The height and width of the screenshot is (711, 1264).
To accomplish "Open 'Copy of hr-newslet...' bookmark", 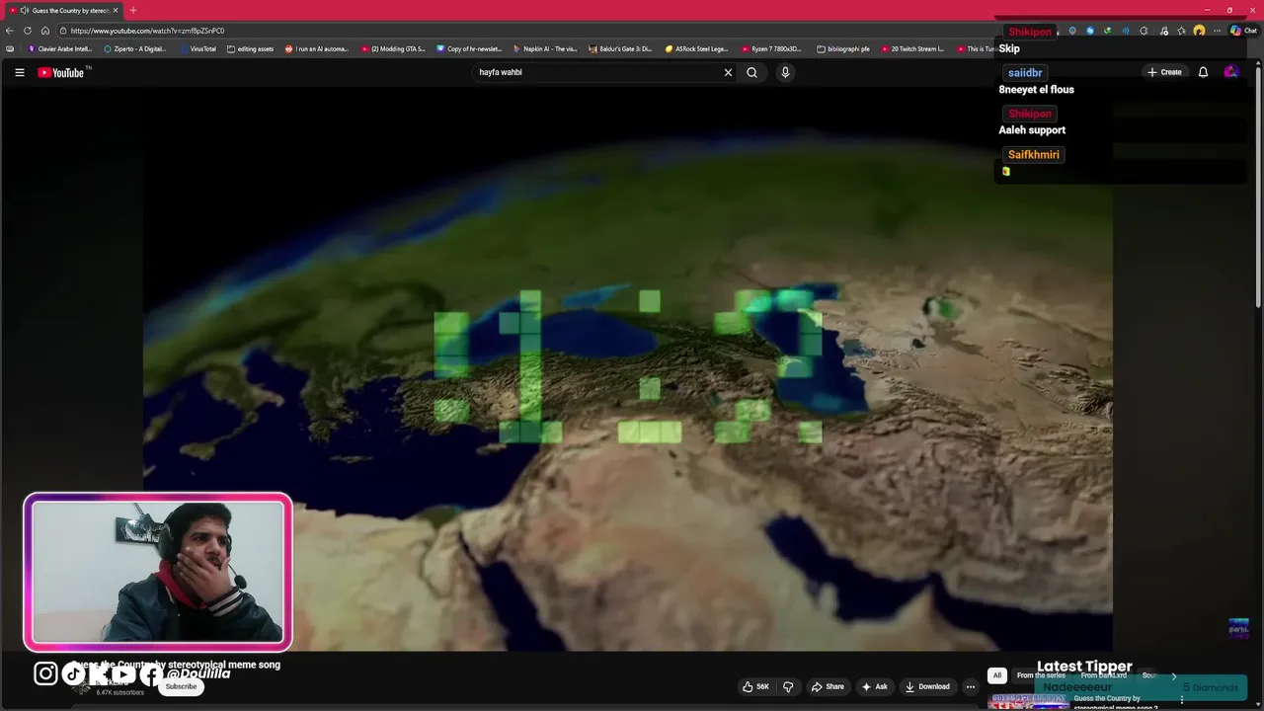I will point(469,48).
